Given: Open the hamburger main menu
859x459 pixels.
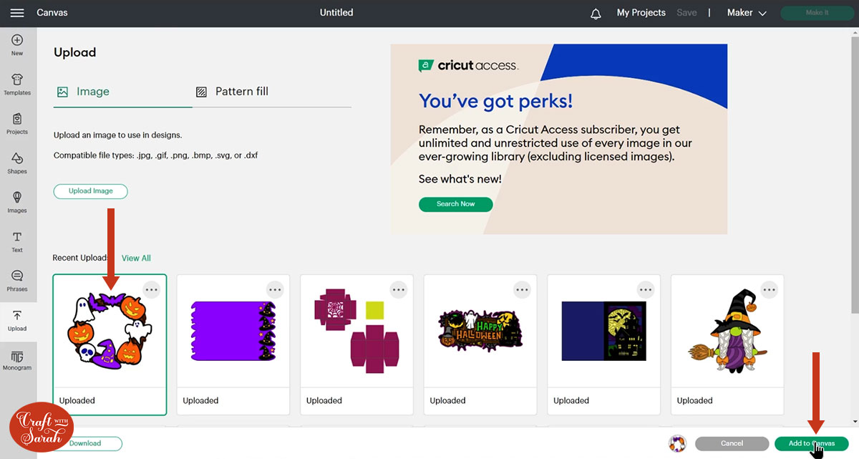Looking at the screenshot, I should click(x=17, y=13).
